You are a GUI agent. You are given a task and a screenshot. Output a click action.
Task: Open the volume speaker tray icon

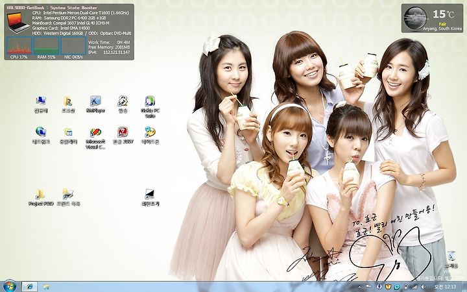423,287
